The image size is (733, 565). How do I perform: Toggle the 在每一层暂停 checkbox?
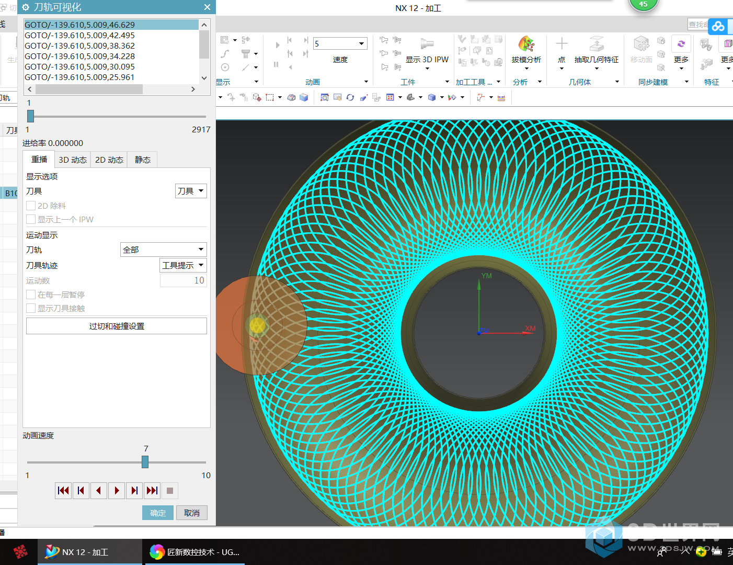pos(31,295)
